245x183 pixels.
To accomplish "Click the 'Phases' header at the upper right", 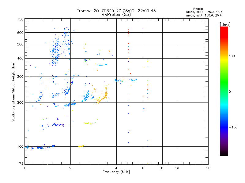I will click(x=198, y=9).
